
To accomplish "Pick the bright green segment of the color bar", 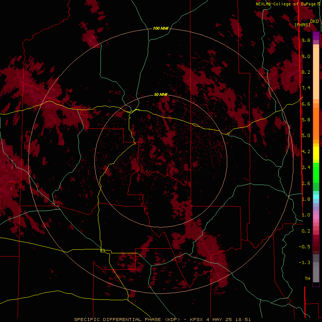I will point(316,173).
